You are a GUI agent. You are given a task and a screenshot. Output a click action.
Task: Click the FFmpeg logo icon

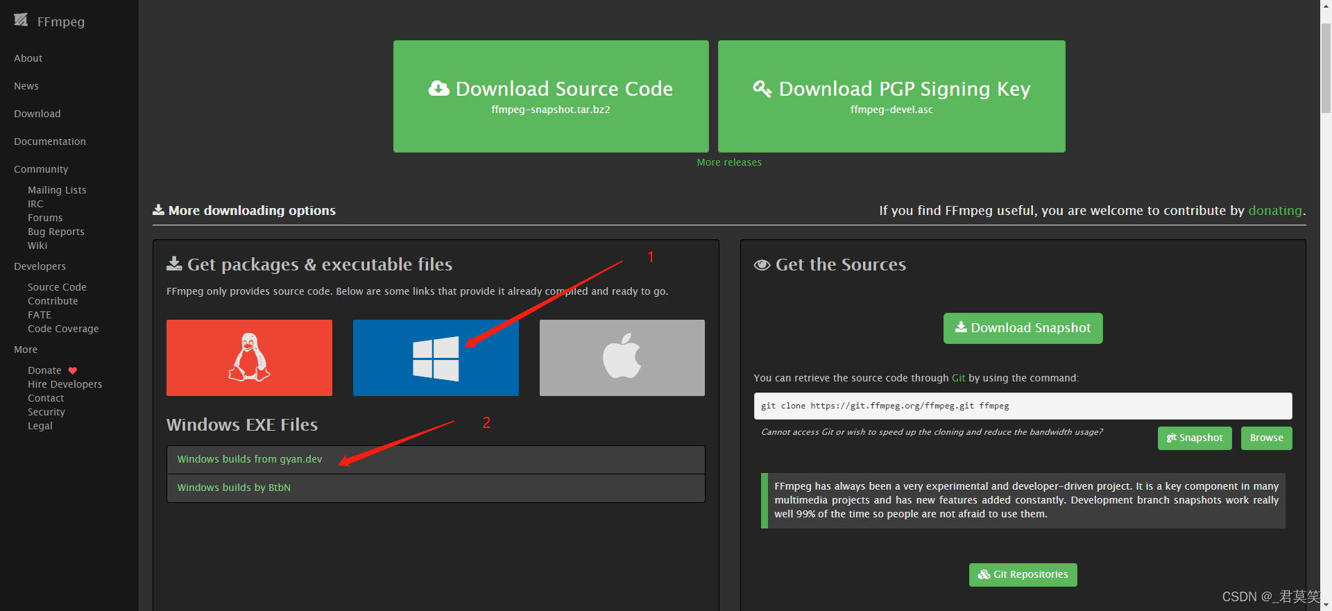pyautogui.click(x=21, y=20)
